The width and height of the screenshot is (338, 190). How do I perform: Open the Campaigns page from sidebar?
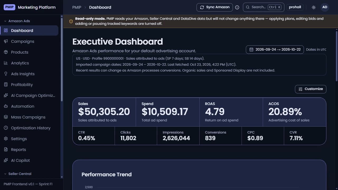[29, 41]
